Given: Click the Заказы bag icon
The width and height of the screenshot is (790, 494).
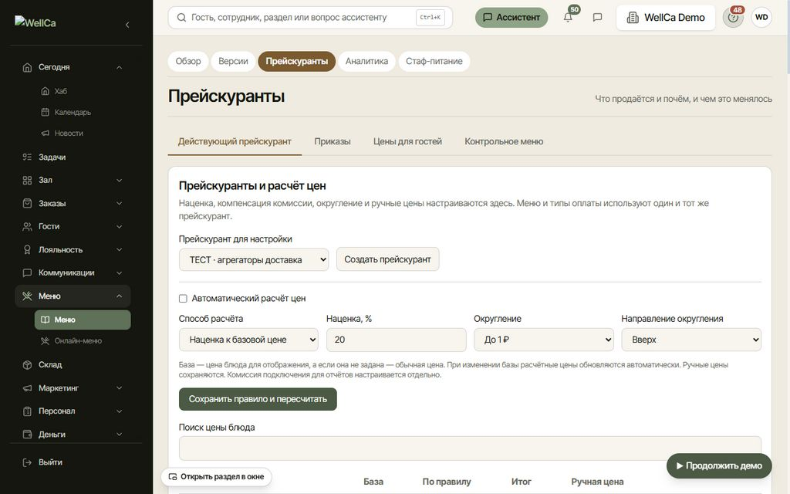Looking at the screenshot, I should (27, 203).
